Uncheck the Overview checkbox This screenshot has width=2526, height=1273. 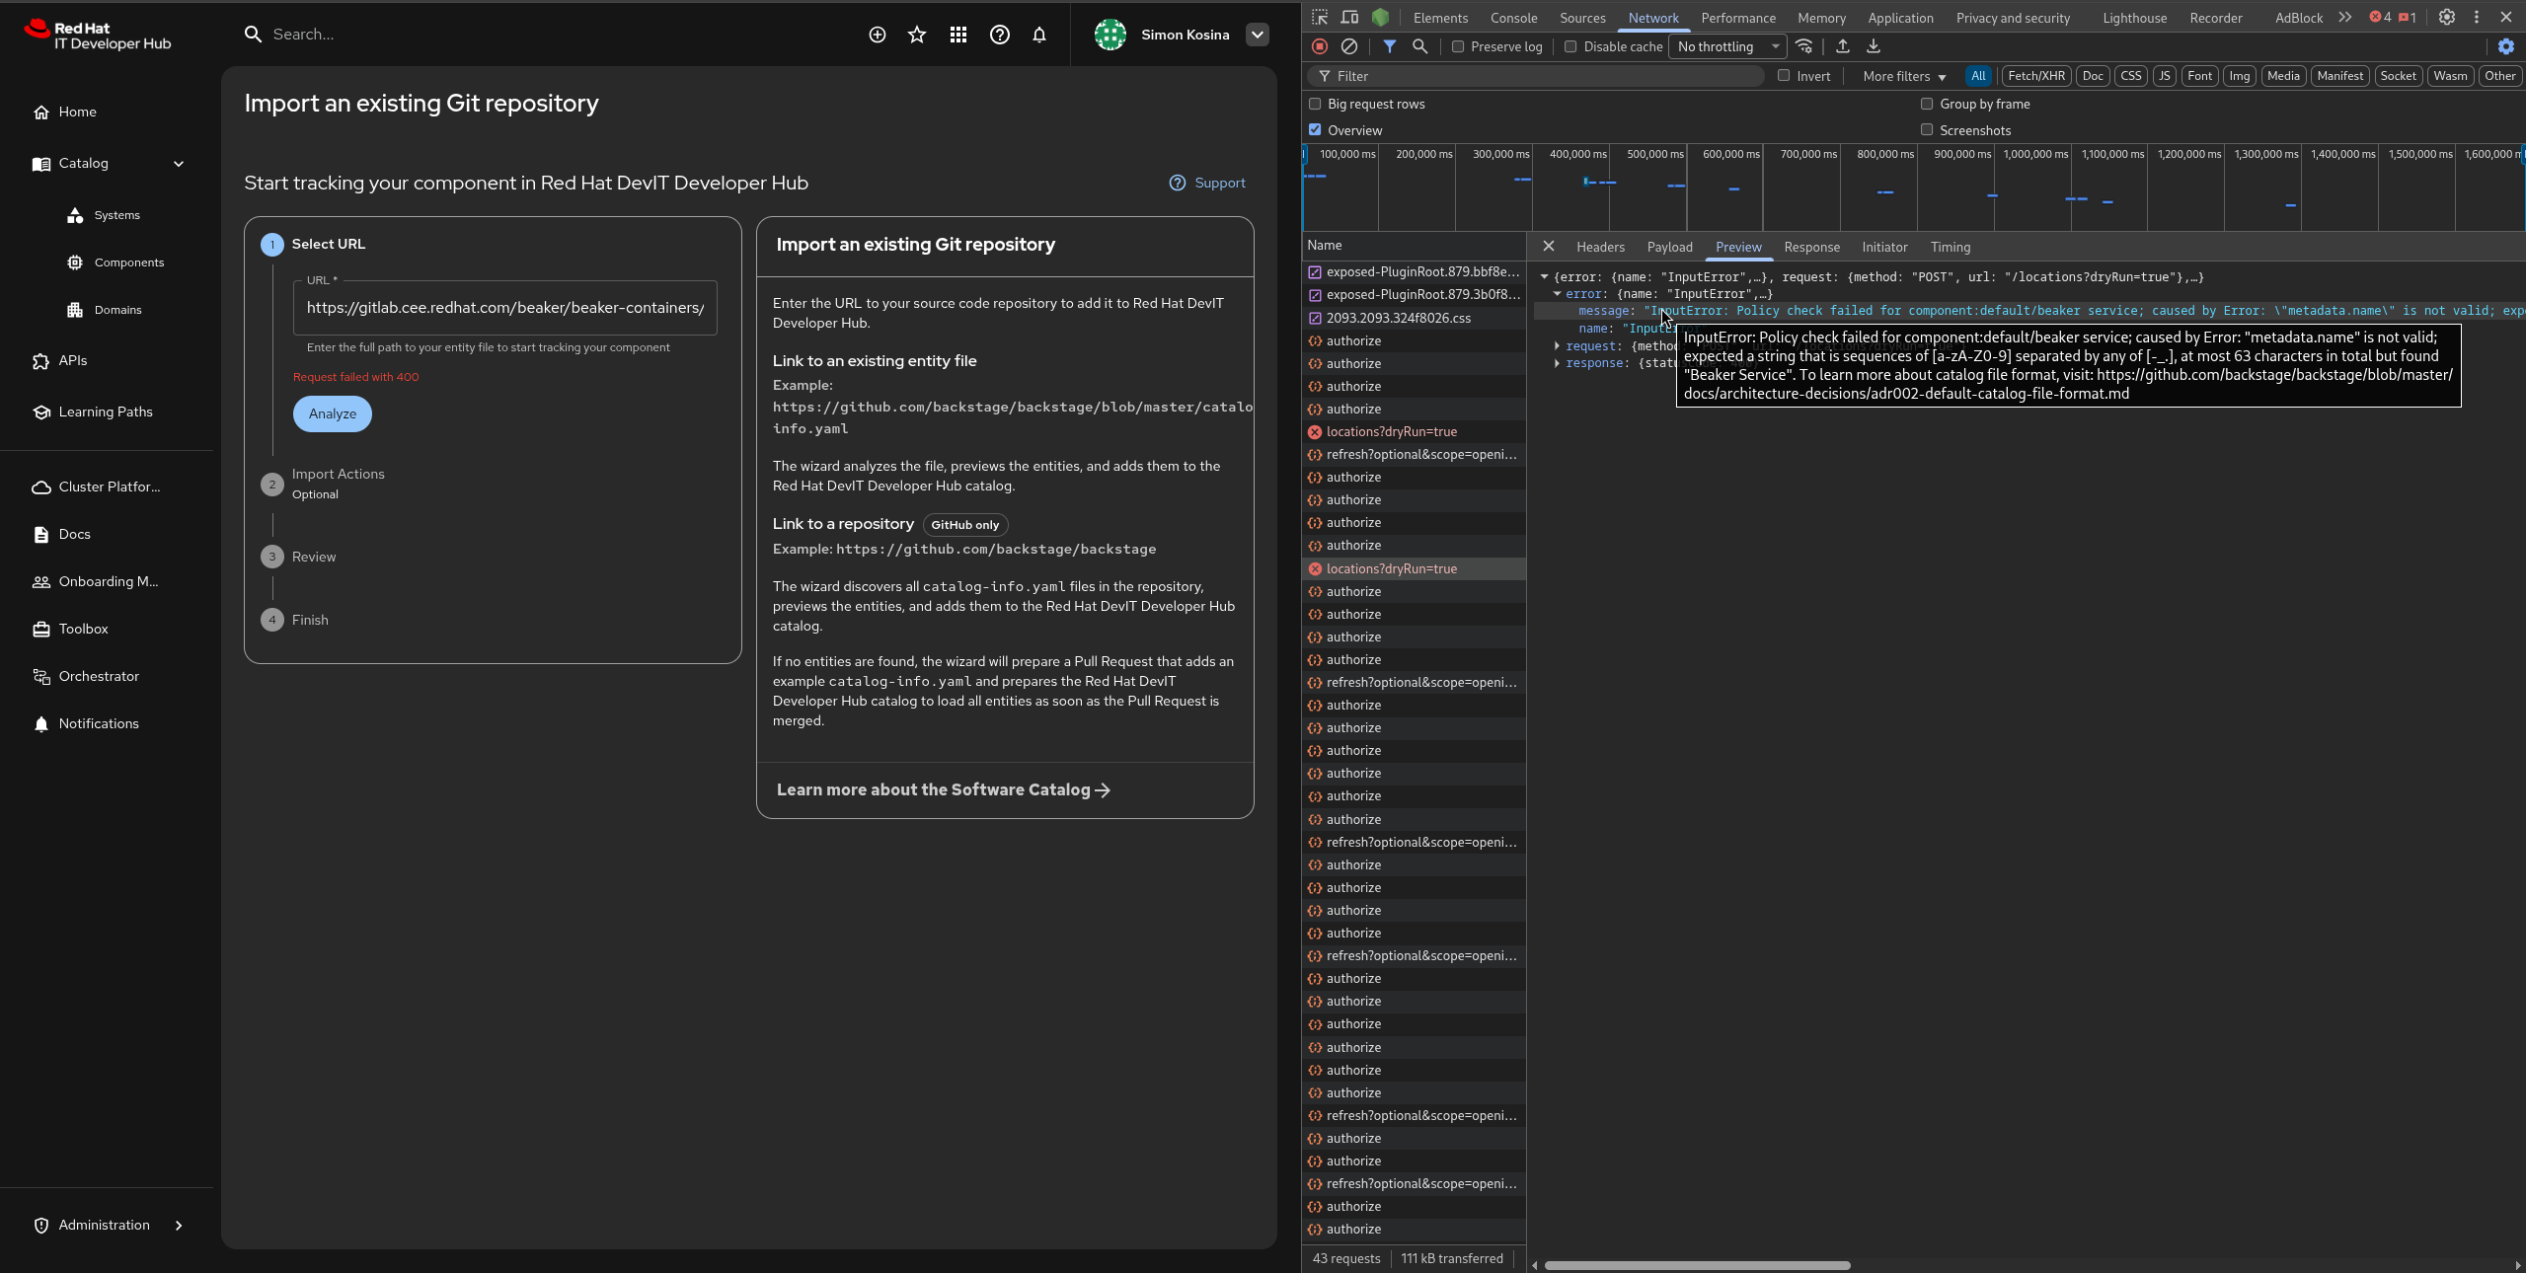pyautogui.click(x=1315, y=129)
